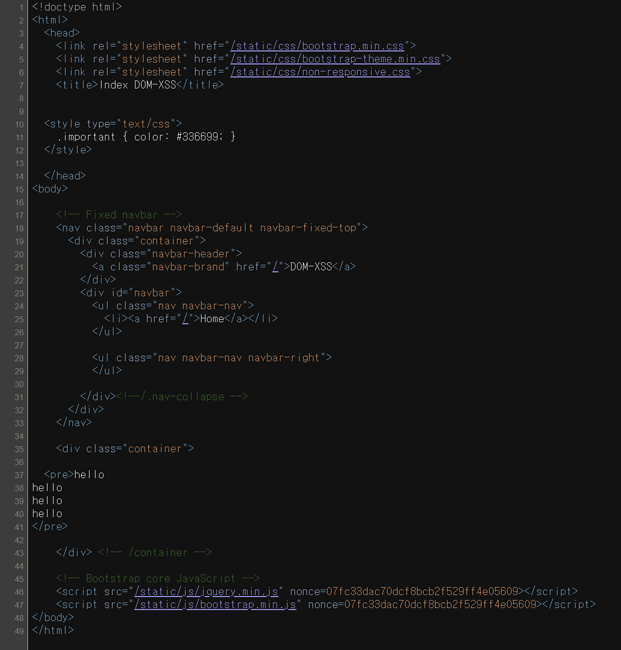Click the "nav navbar-nav navbar-right" class value

(x=238, y=358)
